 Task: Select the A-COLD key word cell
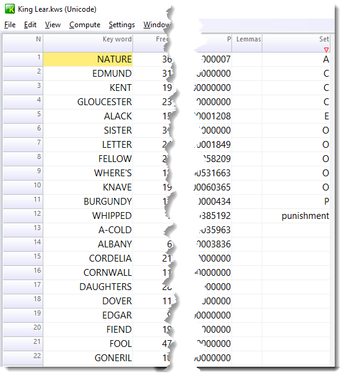point(88,230)
